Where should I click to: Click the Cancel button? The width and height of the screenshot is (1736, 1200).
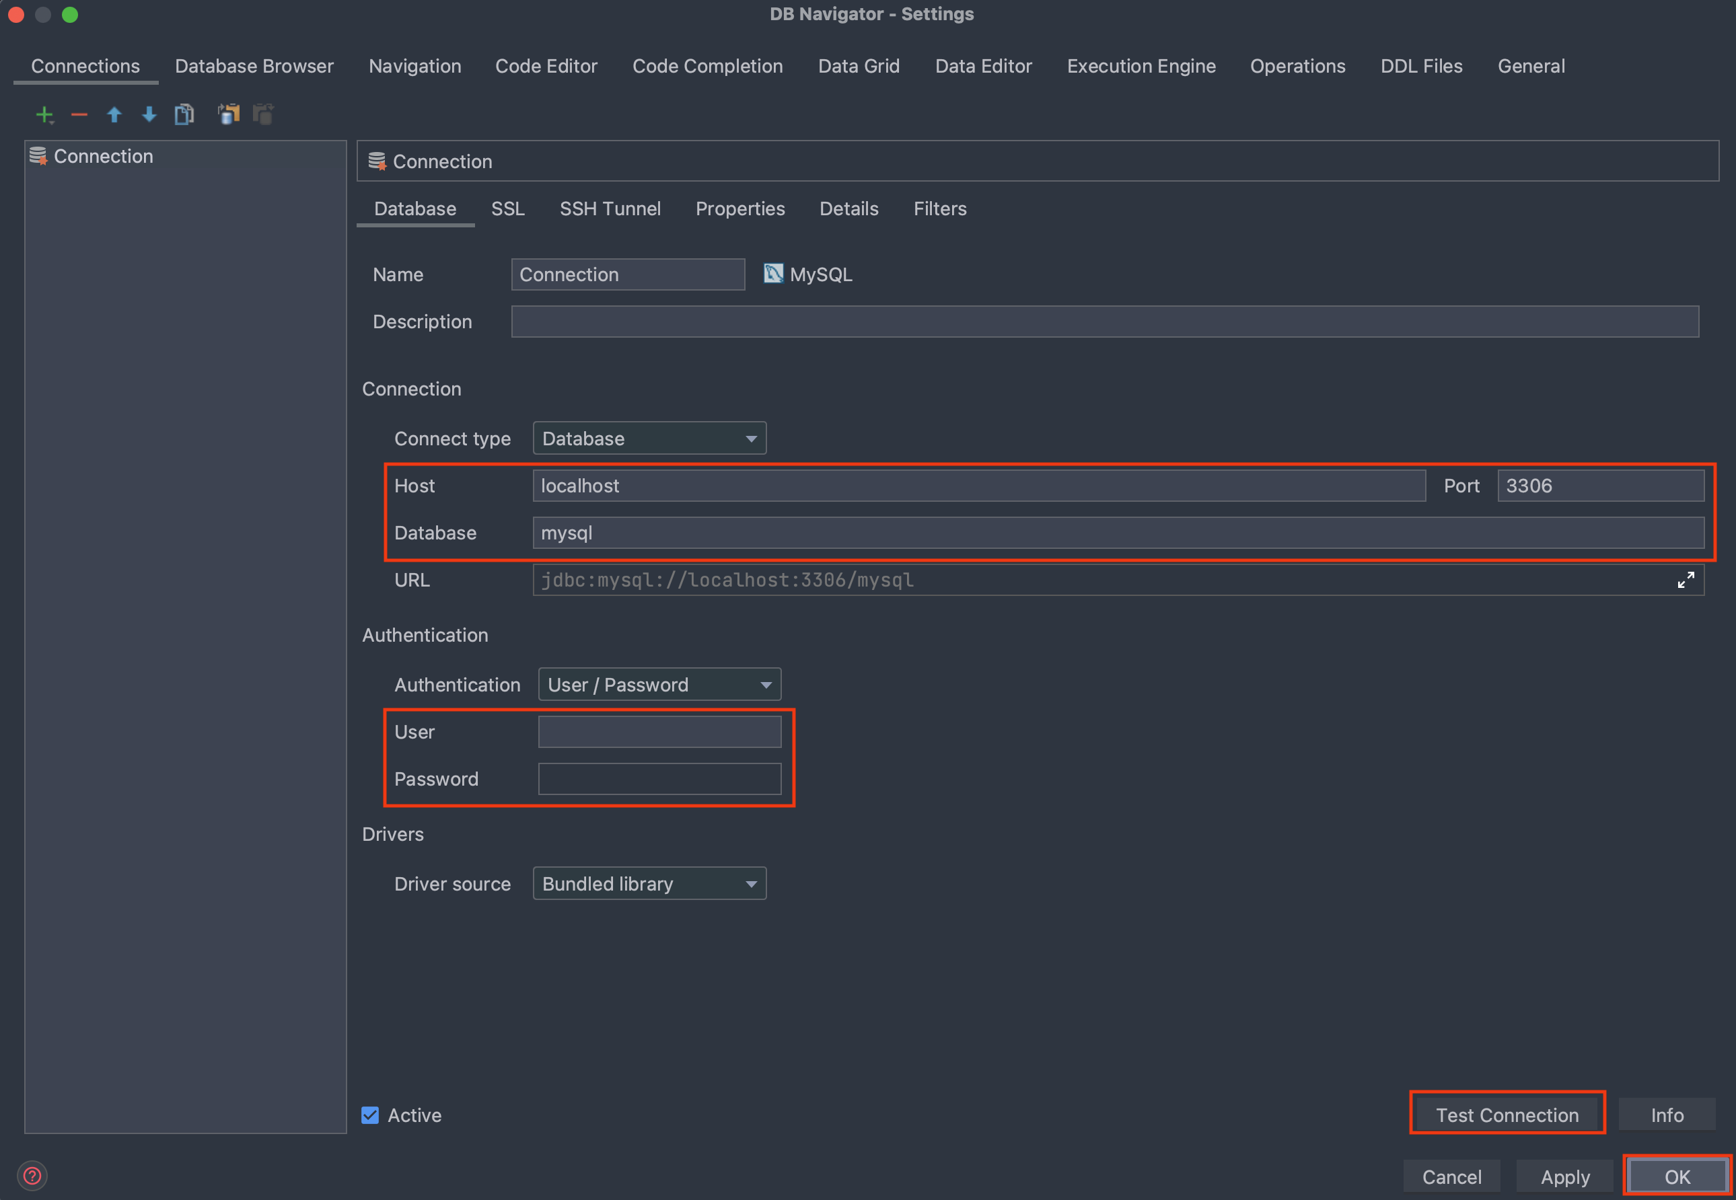[x=1451, y=1176]
